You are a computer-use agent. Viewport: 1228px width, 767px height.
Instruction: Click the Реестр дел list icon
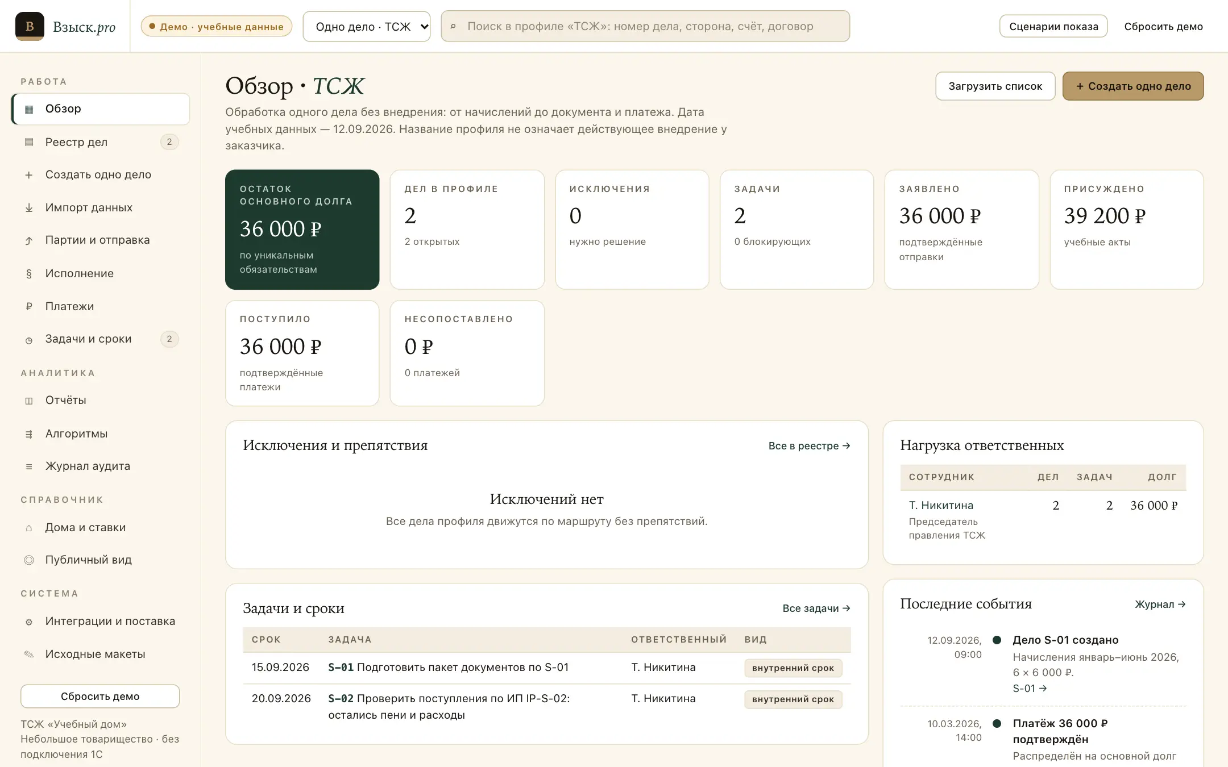pos(29,142)
